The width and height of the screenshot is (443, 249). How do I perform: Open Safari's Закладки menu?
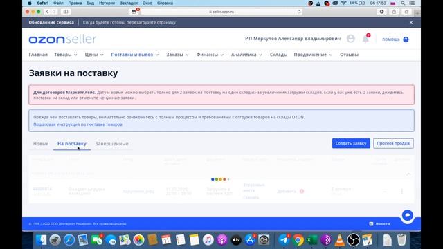click(129, 3)
